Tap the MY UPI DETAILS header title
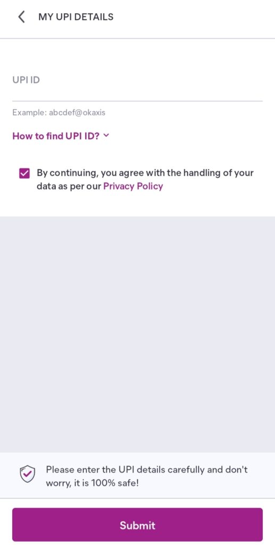 point(76,16)
